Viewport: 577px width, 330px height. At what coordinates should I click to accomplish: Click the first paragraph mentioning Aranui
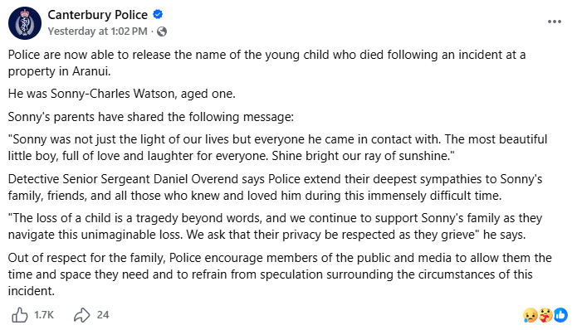(x=266, y=63)
